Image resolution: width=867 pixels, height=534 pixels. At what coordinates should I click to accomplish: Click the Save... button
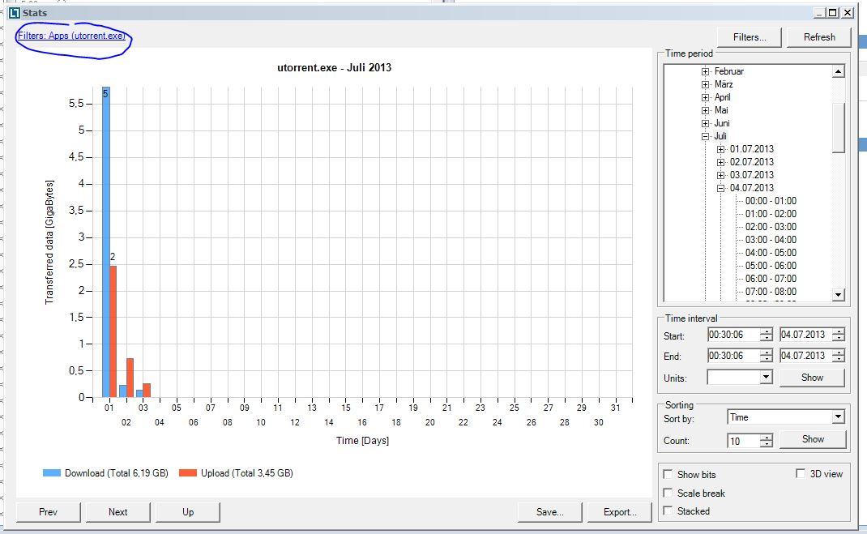549,512
